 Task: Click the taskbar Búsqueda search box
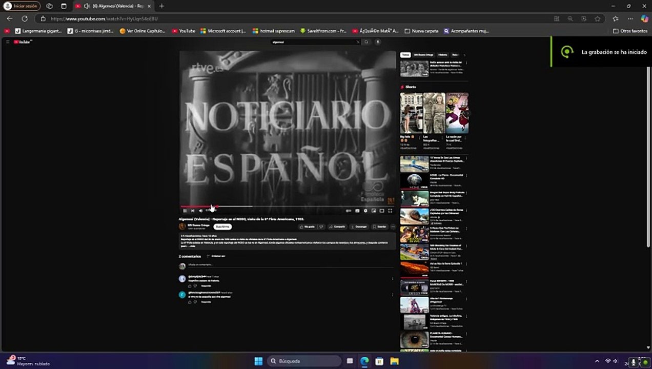pyautogui.click(x=304, y=361)
